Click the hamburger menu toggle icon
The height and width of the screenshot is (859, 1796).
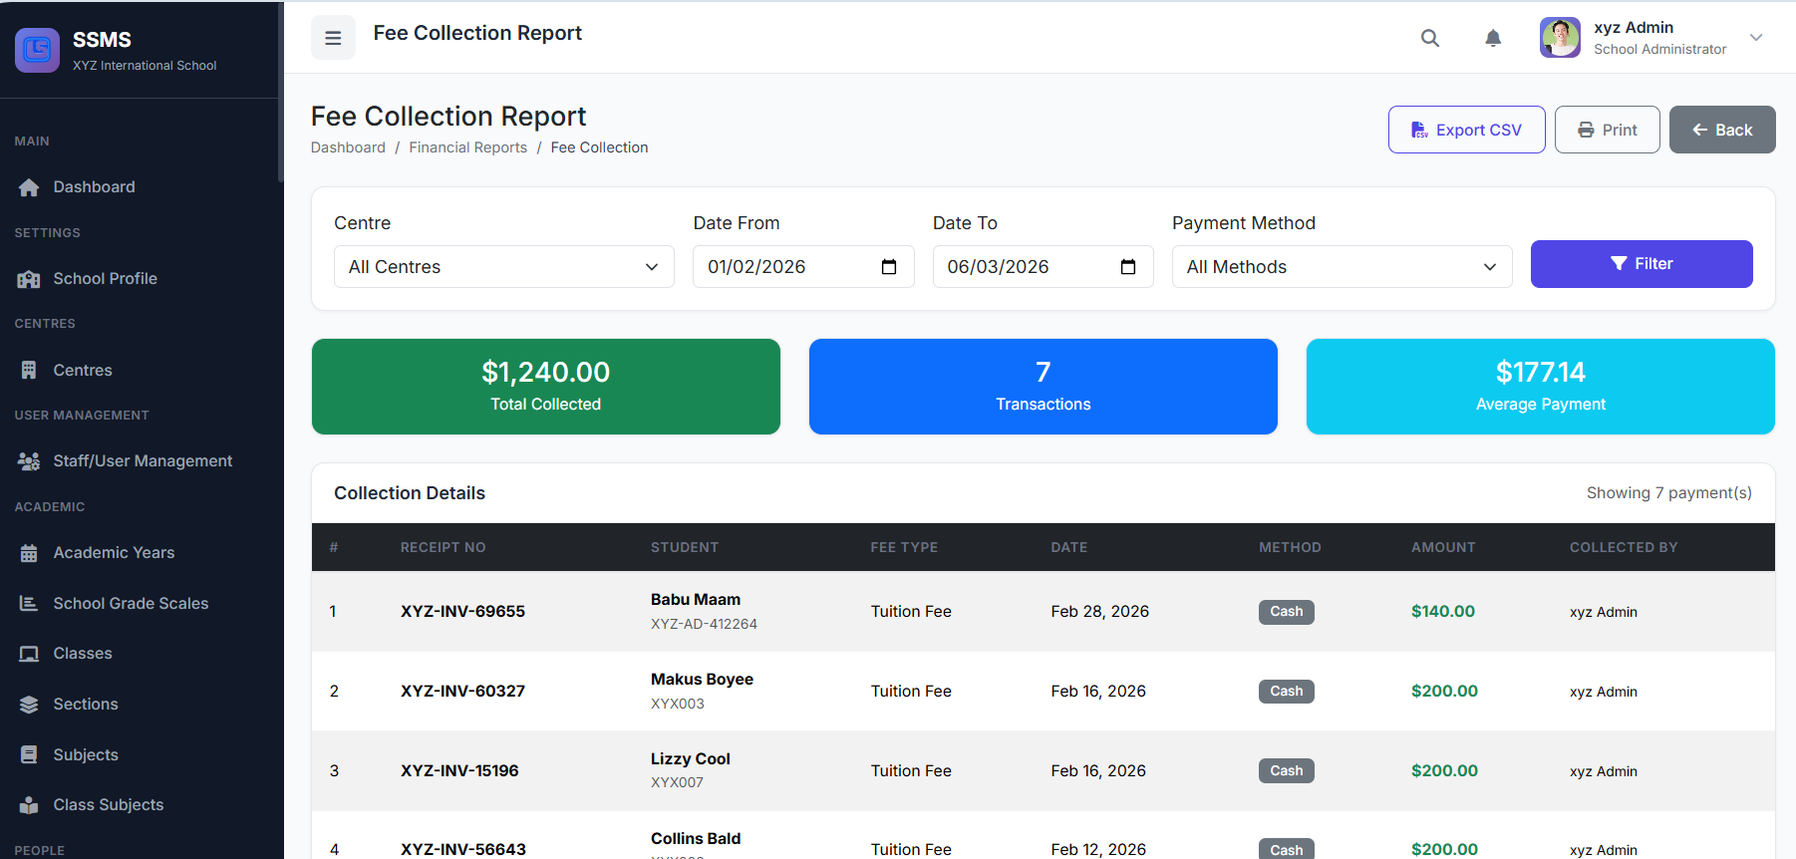pyautogui.click(x=333, y=38)
